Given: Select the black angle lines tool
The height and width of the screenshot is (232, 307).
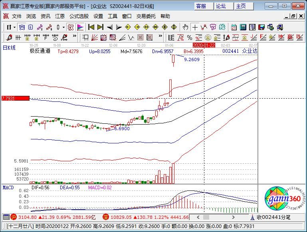Looking at the screenshot, I should (x=122, y=37).
